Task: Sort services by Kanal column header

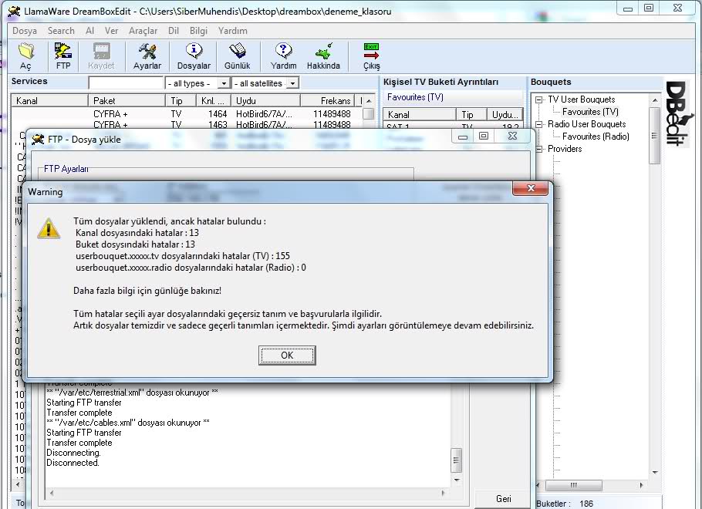Action: pyautogui.click(x=49, y=101)
